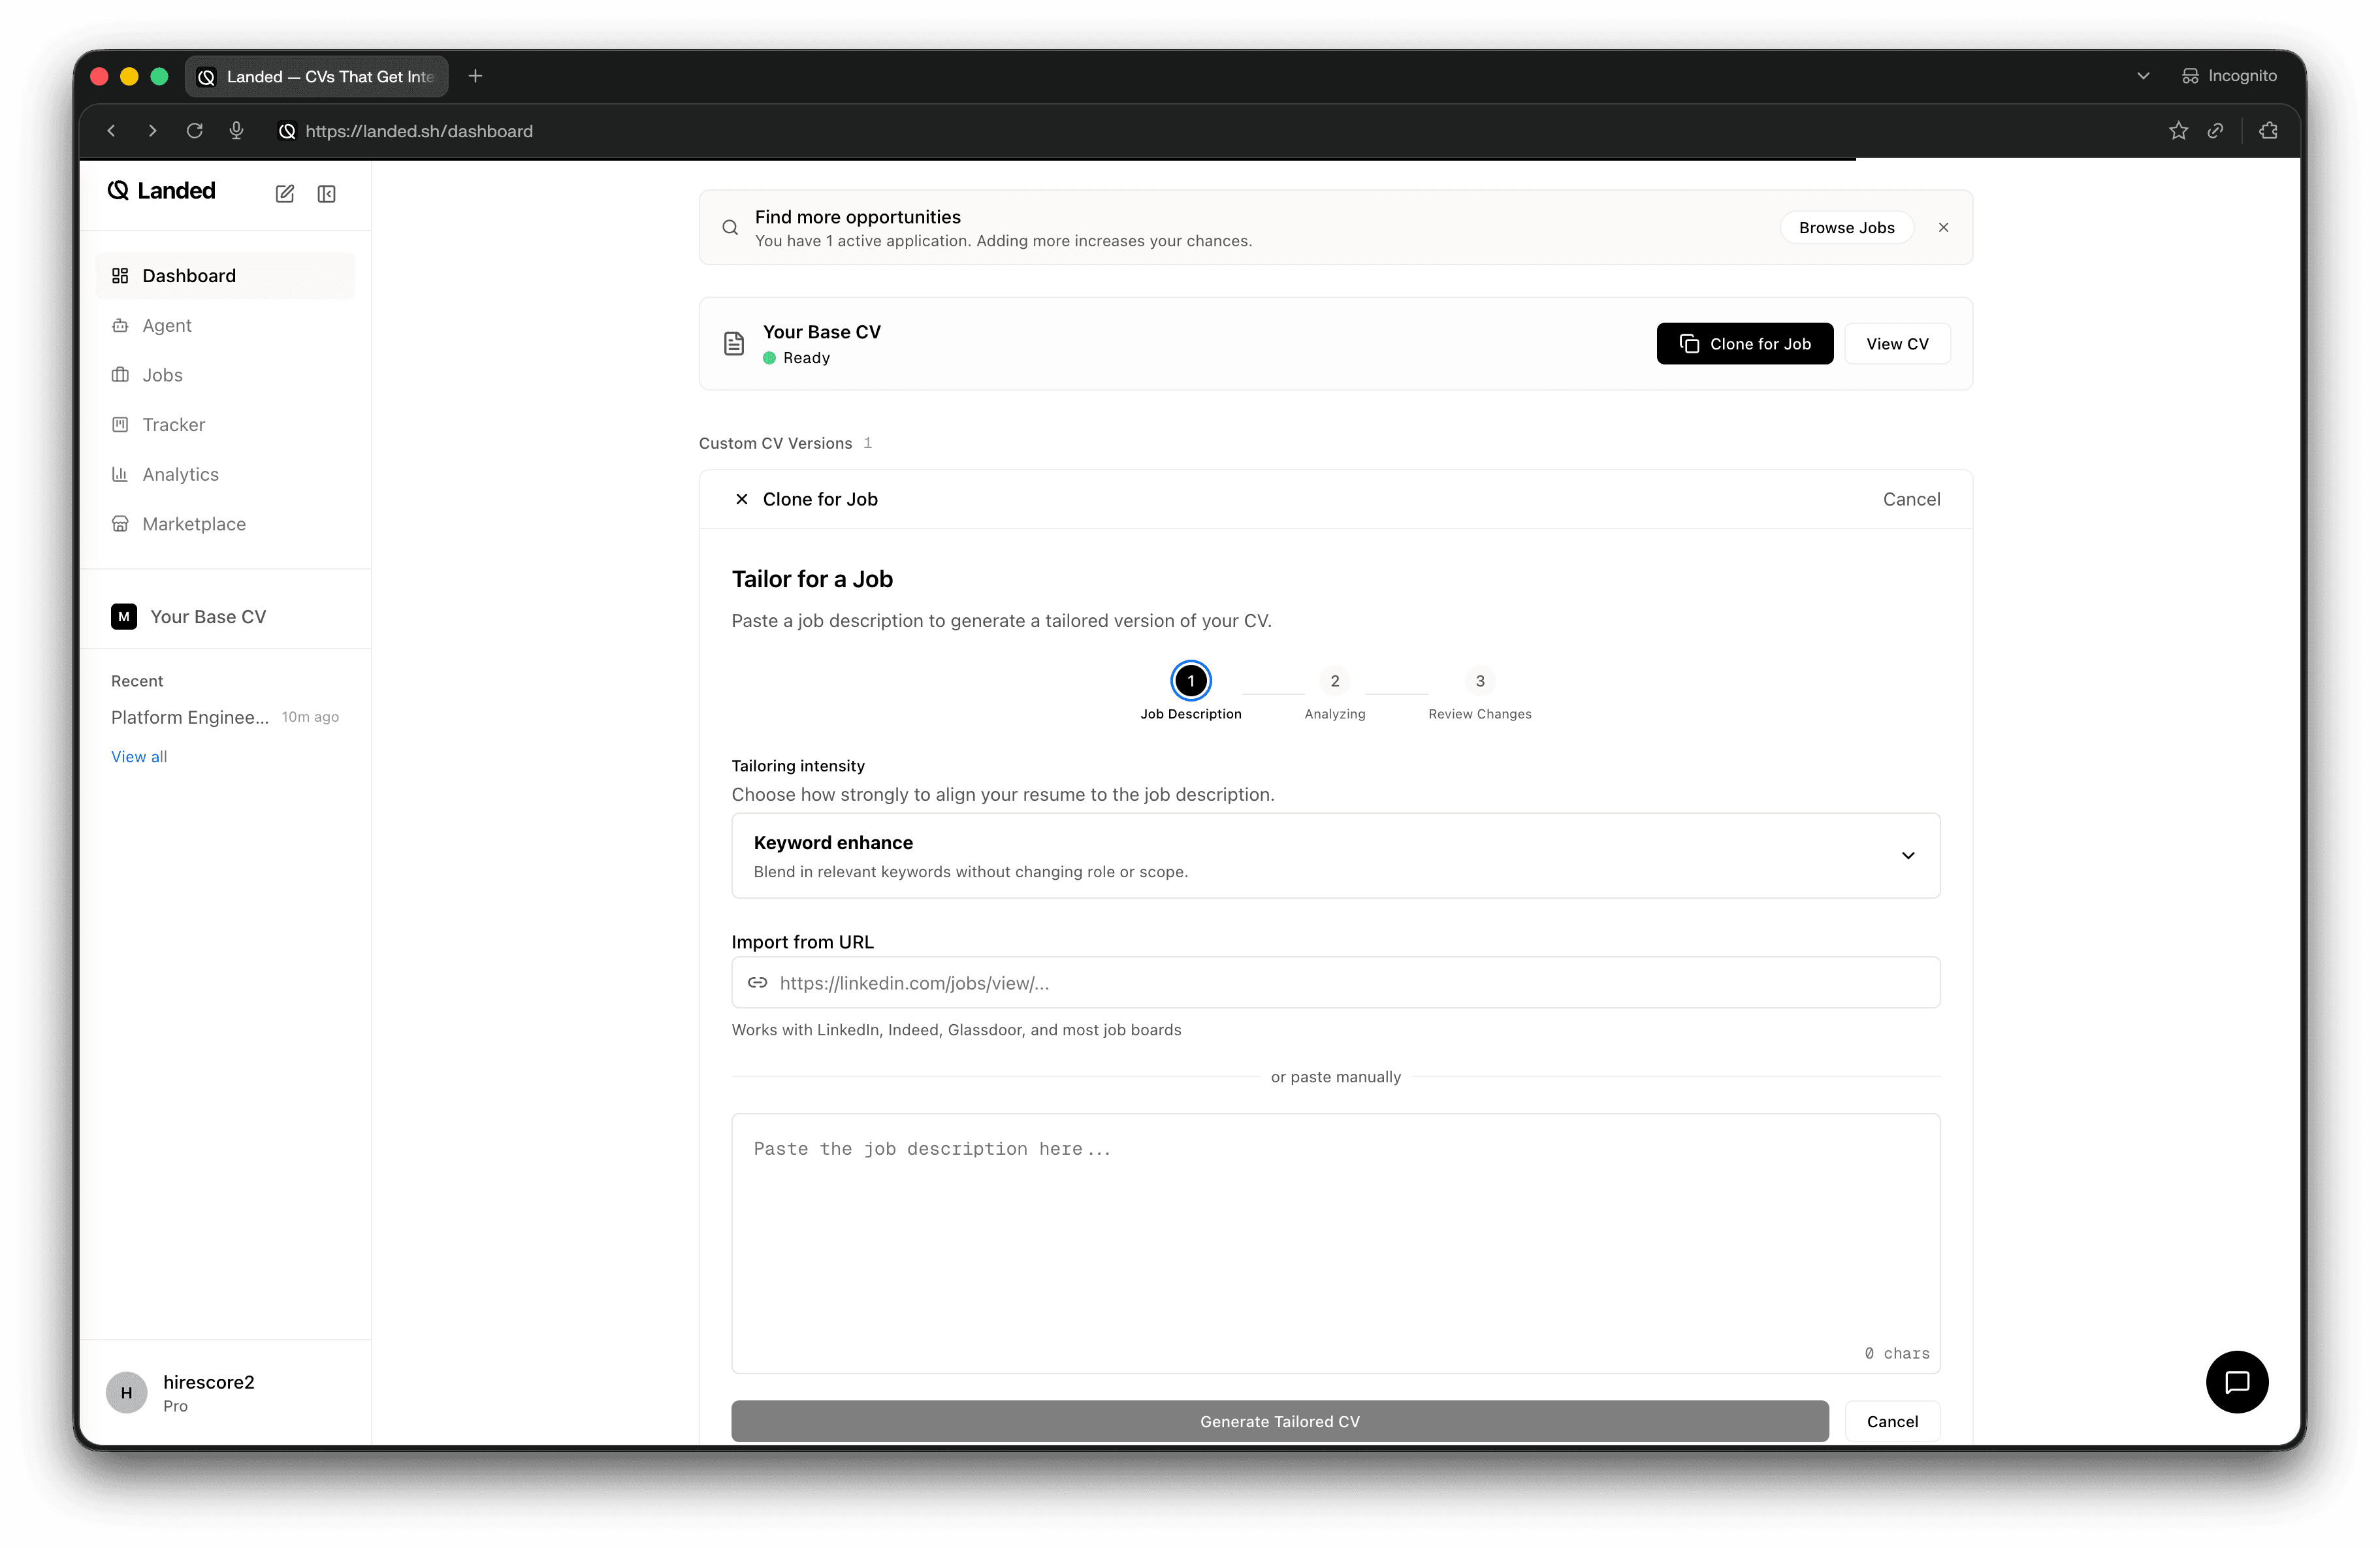Open the chat support bubble
Viewport: 2380px width, 1548px height.
pyautogui.click(x=2237, y=1382)
